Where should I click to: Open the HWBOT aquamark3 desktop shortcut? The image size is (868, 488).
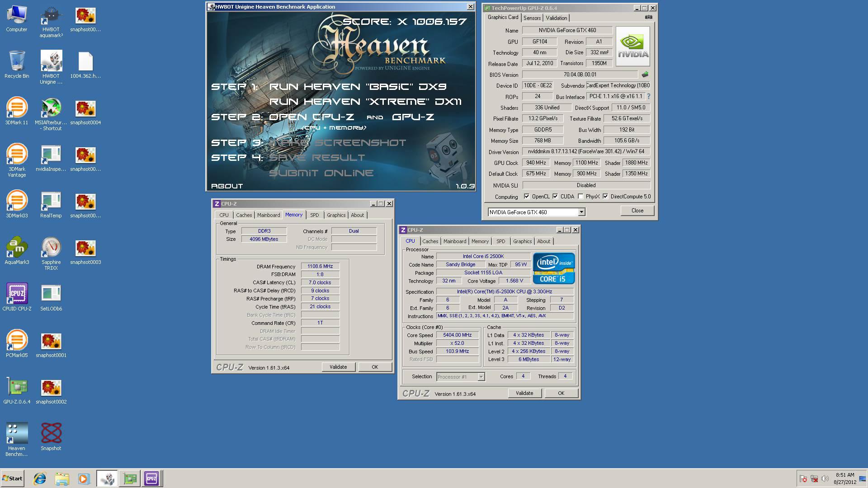pos(51,22)
